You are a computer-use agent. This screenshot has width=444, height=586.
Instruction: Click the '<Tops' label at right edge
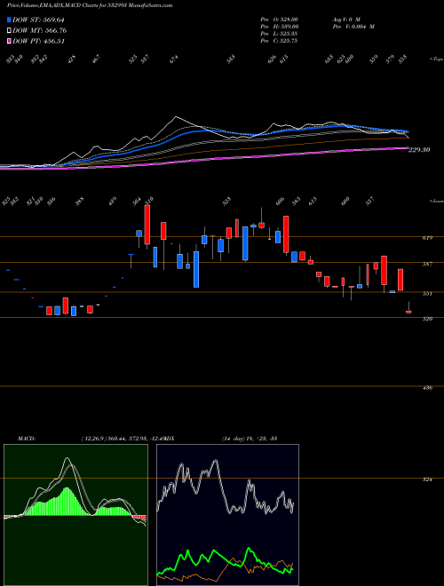tap(436, 59)
